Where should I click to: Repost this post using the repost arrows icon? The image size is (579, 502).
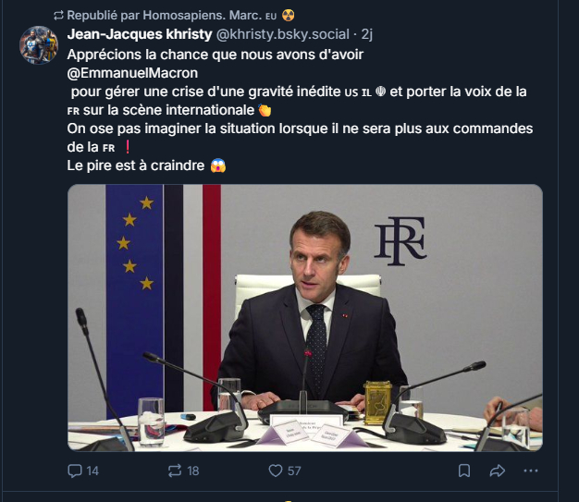click(174, 471)
